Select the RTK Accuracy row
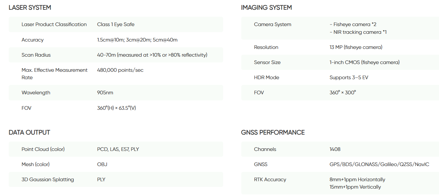 340,183
